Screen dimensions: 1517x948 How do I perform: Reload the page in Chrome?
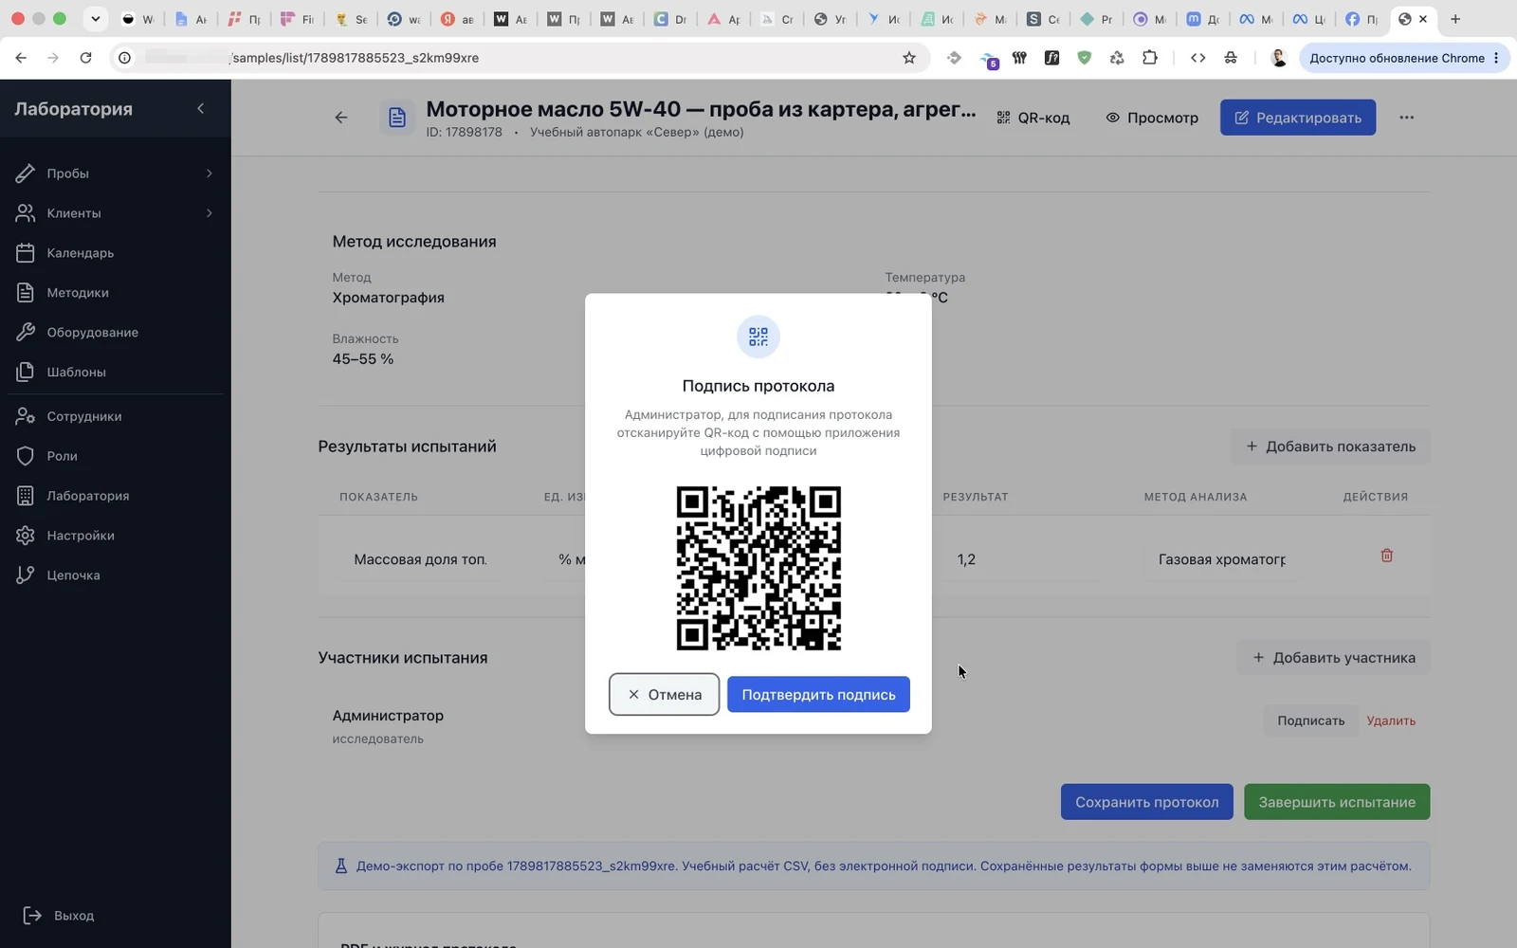[85, 58]
